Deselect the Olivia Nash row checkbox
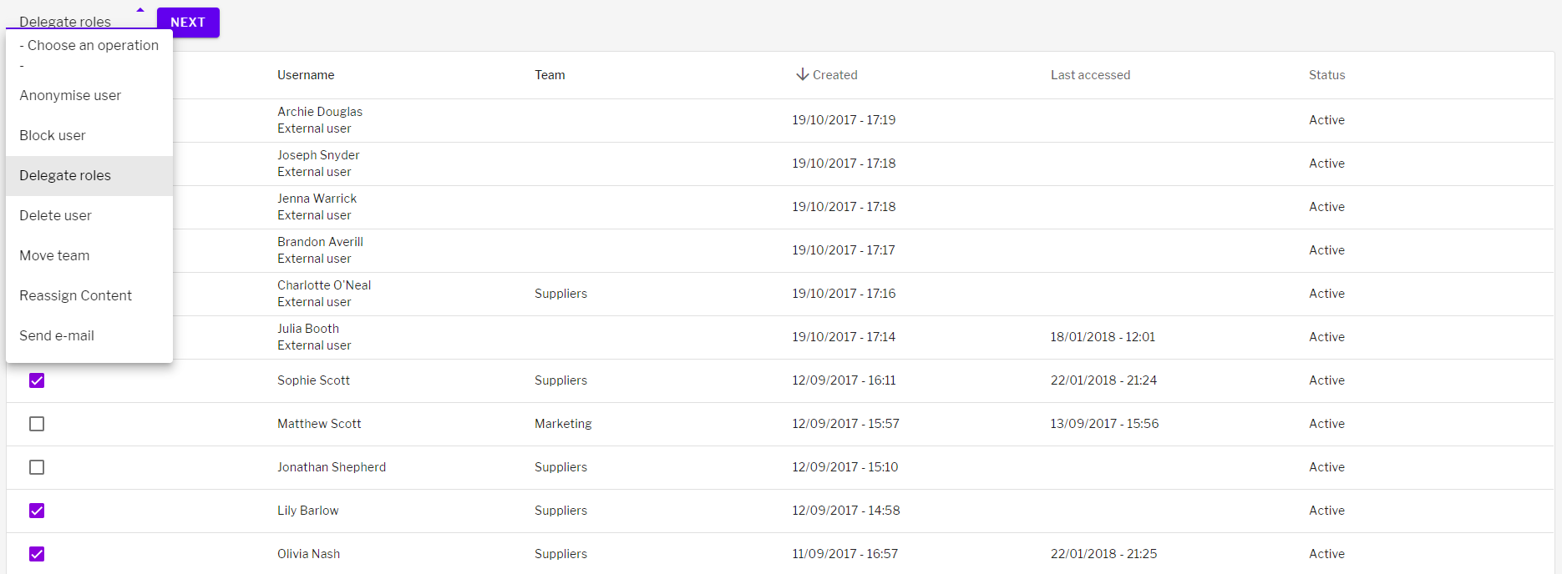The image size is (1562, 574). pyautogui.click(x=37, y=554)
